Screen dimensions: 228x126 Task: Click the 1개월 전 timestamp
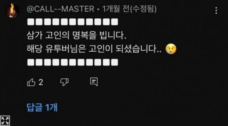click(116, 9)
